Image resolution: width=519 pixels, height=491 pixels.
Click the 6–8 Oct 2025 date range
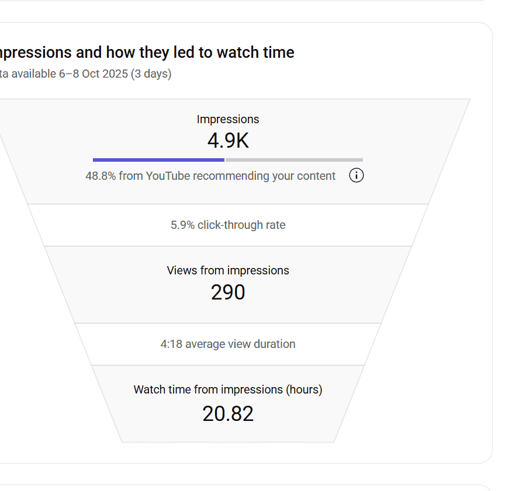[94, 74]
